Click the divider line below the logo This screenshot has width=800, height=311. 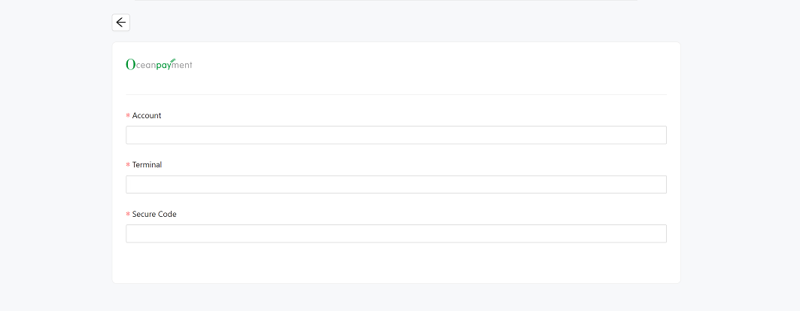point(396,94)
